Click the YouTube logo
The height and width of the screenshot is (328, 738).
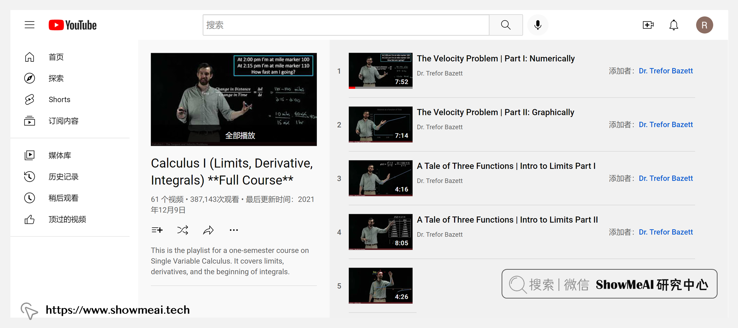[x=72, y=25]
